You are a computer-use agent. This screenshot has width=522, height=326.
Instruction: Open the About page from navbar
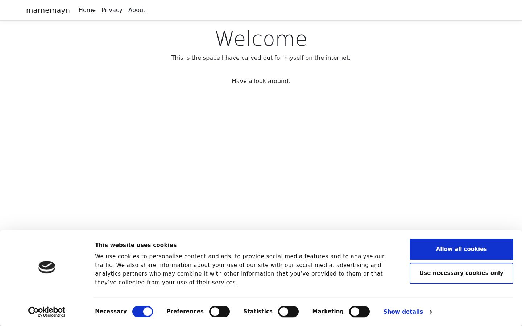click(x=137, y=10)
